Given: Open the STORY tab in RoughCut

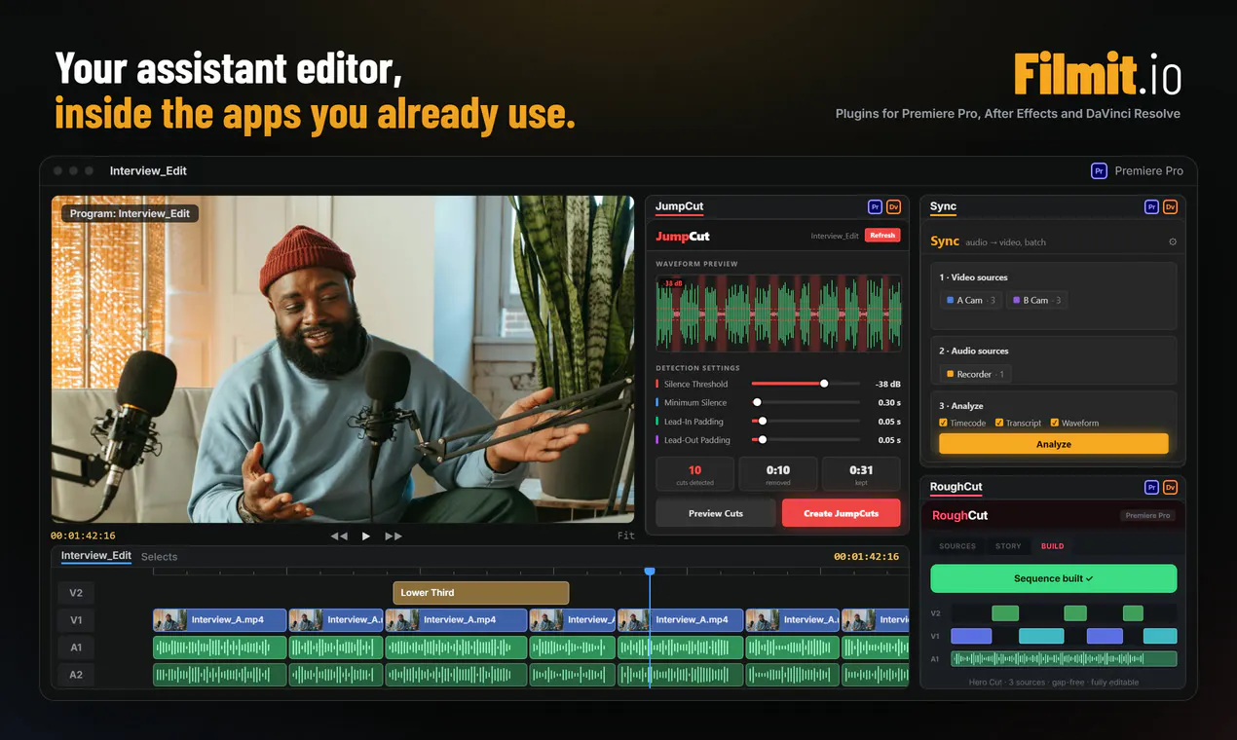Looking at the screenshot, I should (1008, 546).
